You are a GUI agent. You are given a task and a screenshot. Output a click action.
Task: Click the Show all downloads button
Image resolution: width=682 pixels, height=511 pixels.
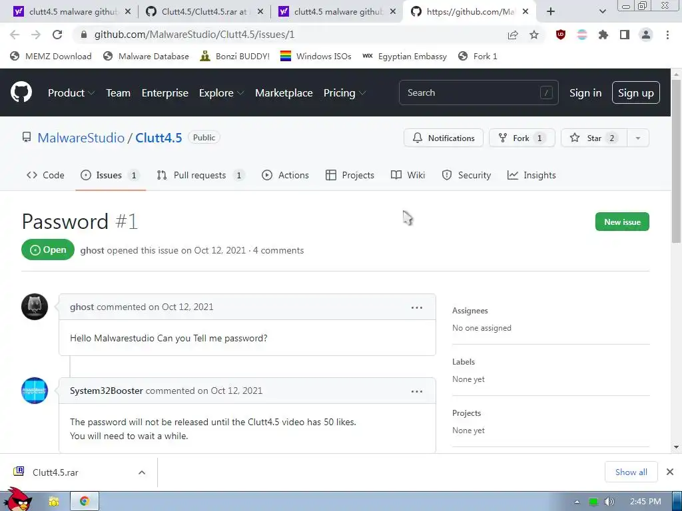point(631,472)
